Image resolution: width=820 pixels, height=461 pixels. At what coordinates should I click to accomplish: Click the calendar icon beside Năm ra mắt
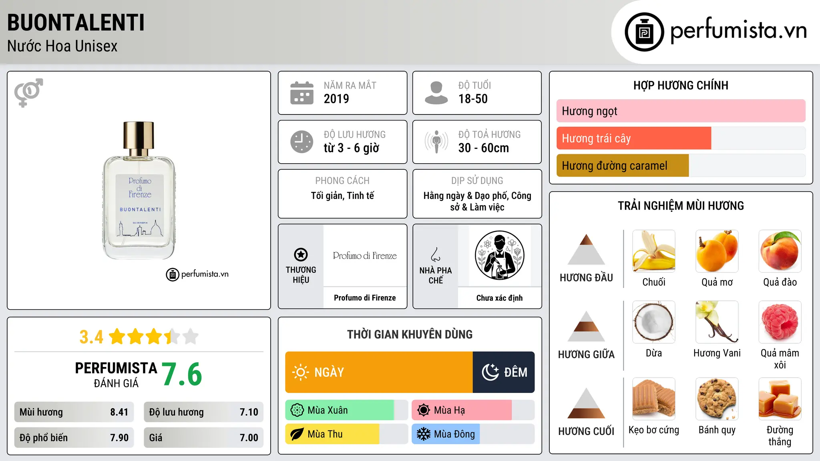(302, 93)
